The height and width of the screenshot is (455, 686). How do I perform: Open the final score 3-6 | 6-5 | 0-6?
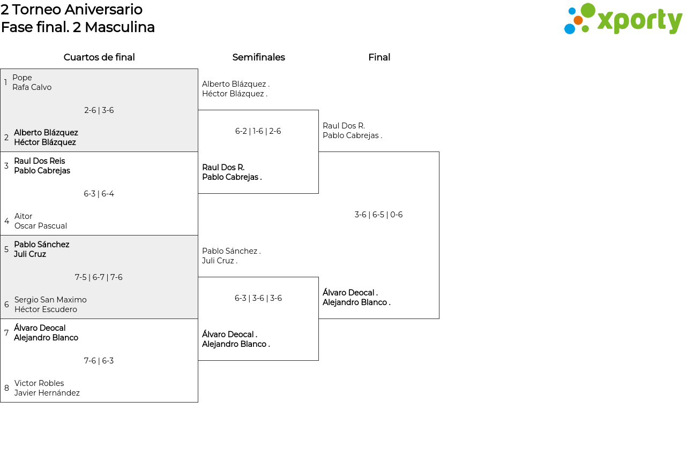coord(378,215)
